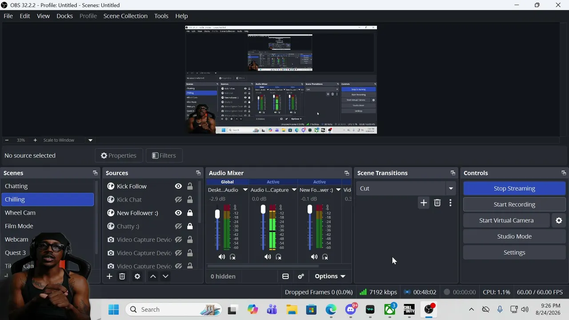Screen dimensions: 569x320
Task: Launch Call of Duty from taskbar
Action: [x=409, y=309]
